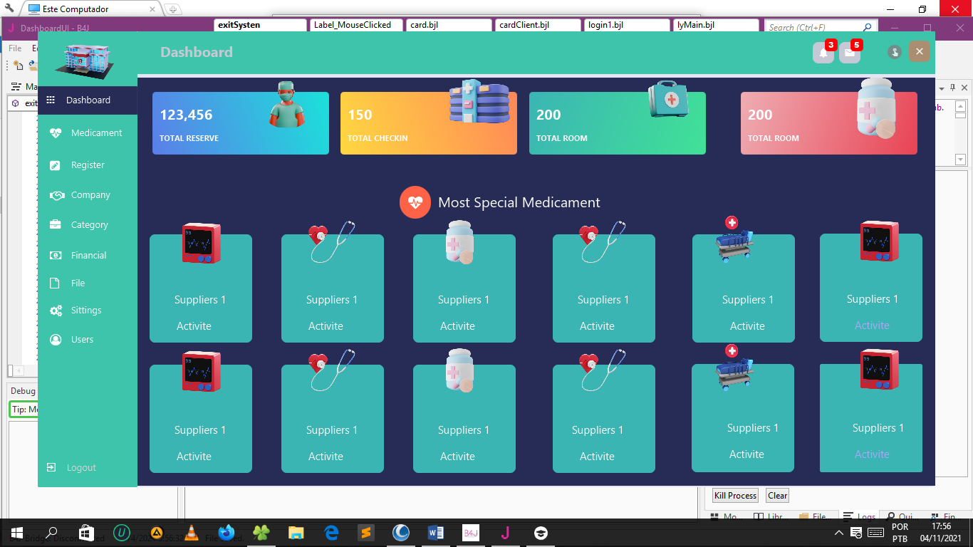The width and height of the screenshot is (973, 547).
Task: Click the purple Activite link in the bottom row
Action: coord(872,454)
